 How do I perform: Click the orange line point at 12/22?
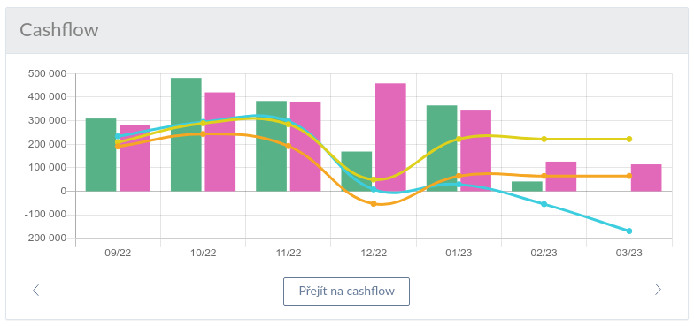coord(374,203)
